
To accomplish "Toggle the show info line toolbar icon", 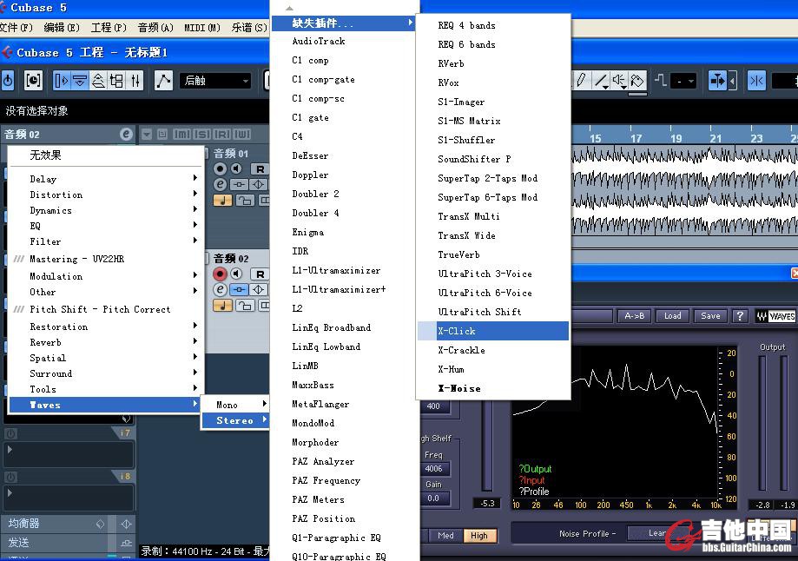I will pyautogui.click(x=80, y=81).
